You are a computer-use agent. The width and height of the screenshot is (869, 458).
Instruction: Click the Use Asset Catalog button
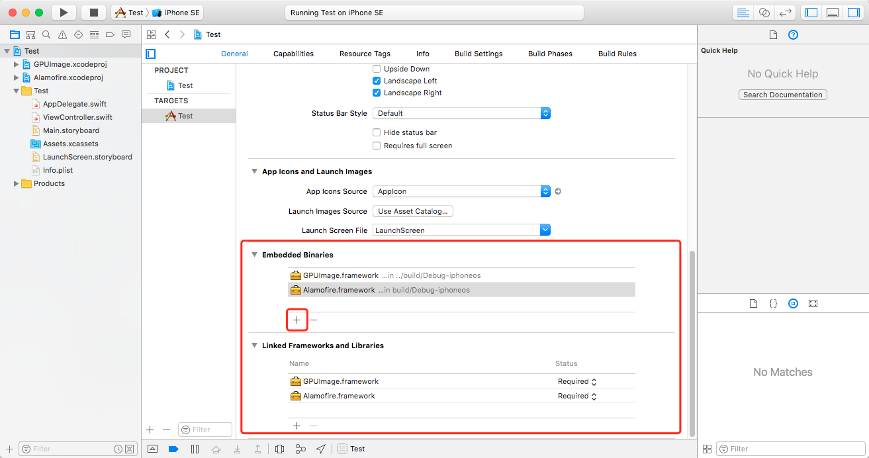click(x=413, y=211)
